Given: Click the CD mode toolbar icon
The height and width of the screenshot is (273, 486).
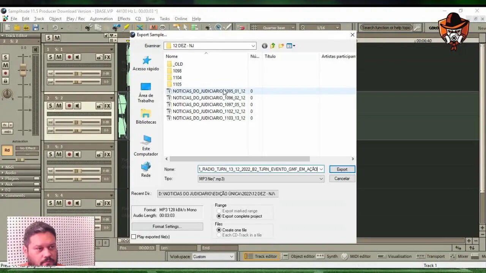Looking at the screenshot, I should (163, 27).
